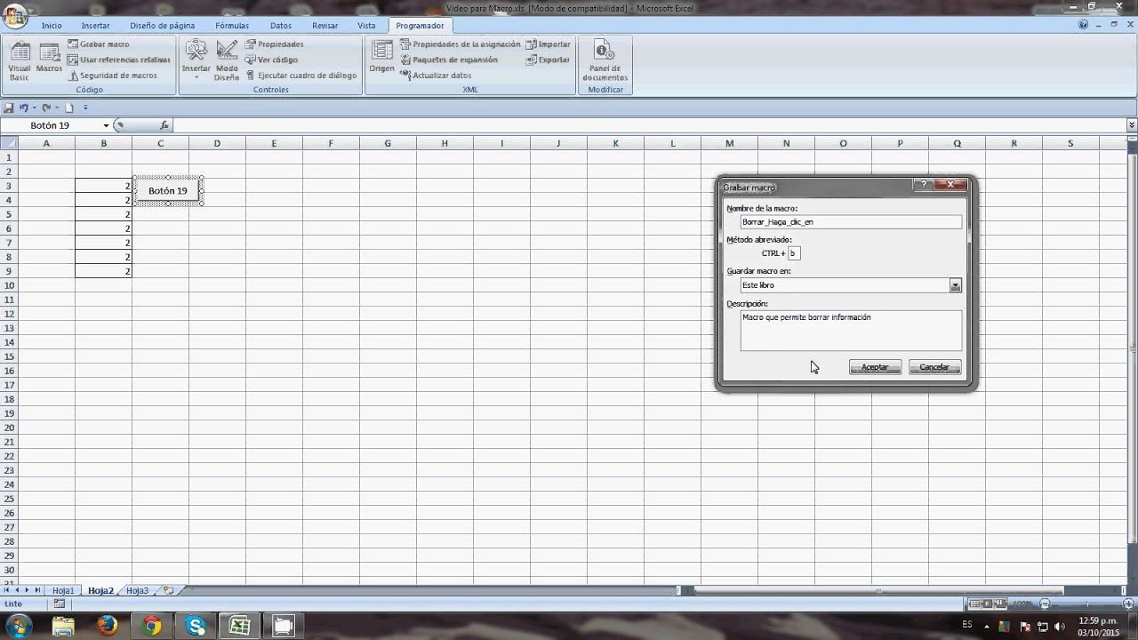Switch to the Programador ribbon tab
This screenshot has width=1138, height=640.
[x=420, y=25]
